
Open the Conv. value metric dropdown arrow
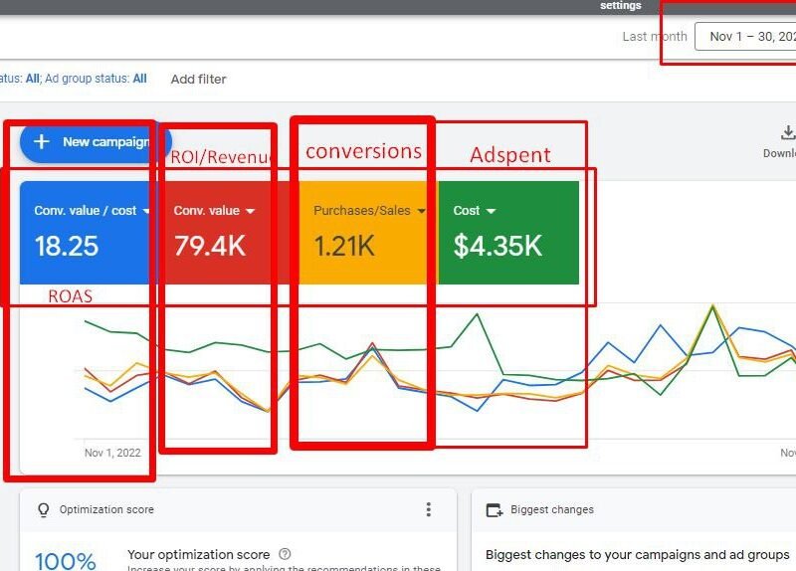250,211
